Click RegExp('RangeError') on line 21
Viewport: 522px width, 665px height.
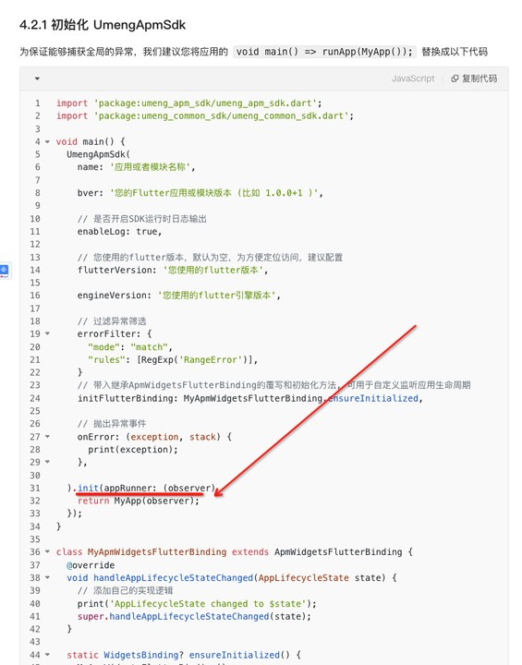coord(194,359)
